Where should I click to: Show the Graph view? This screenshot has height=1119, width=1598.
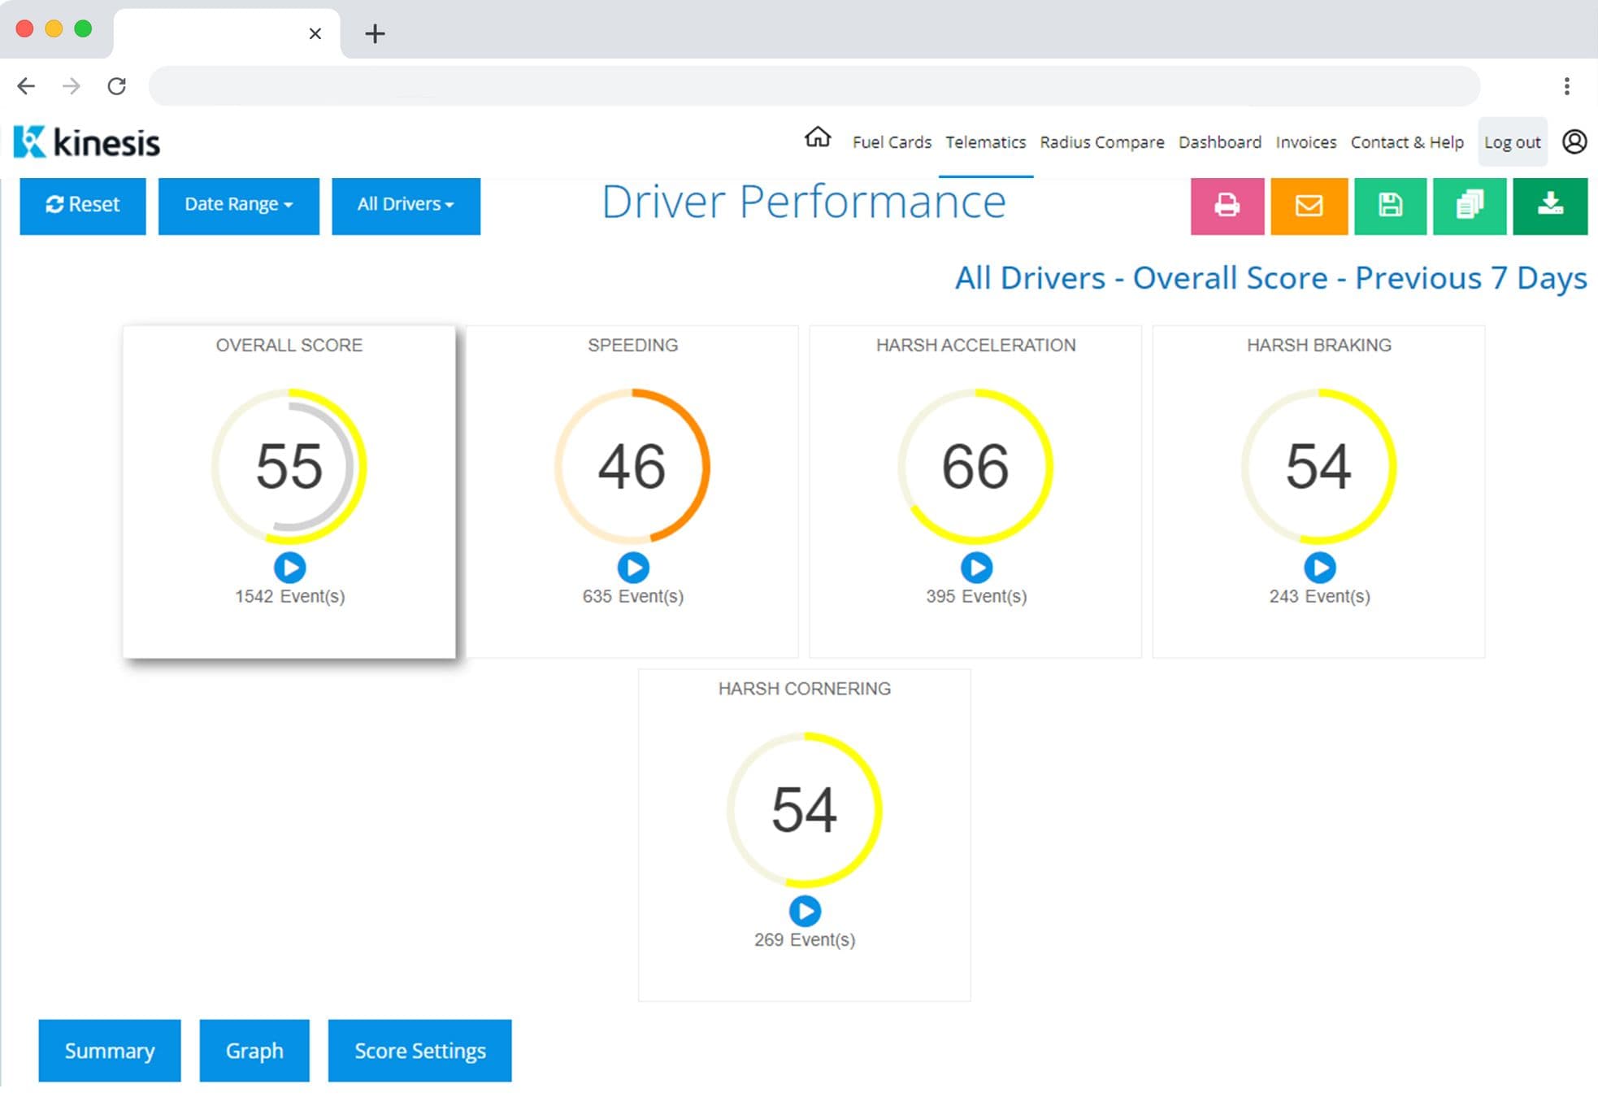254,1051
